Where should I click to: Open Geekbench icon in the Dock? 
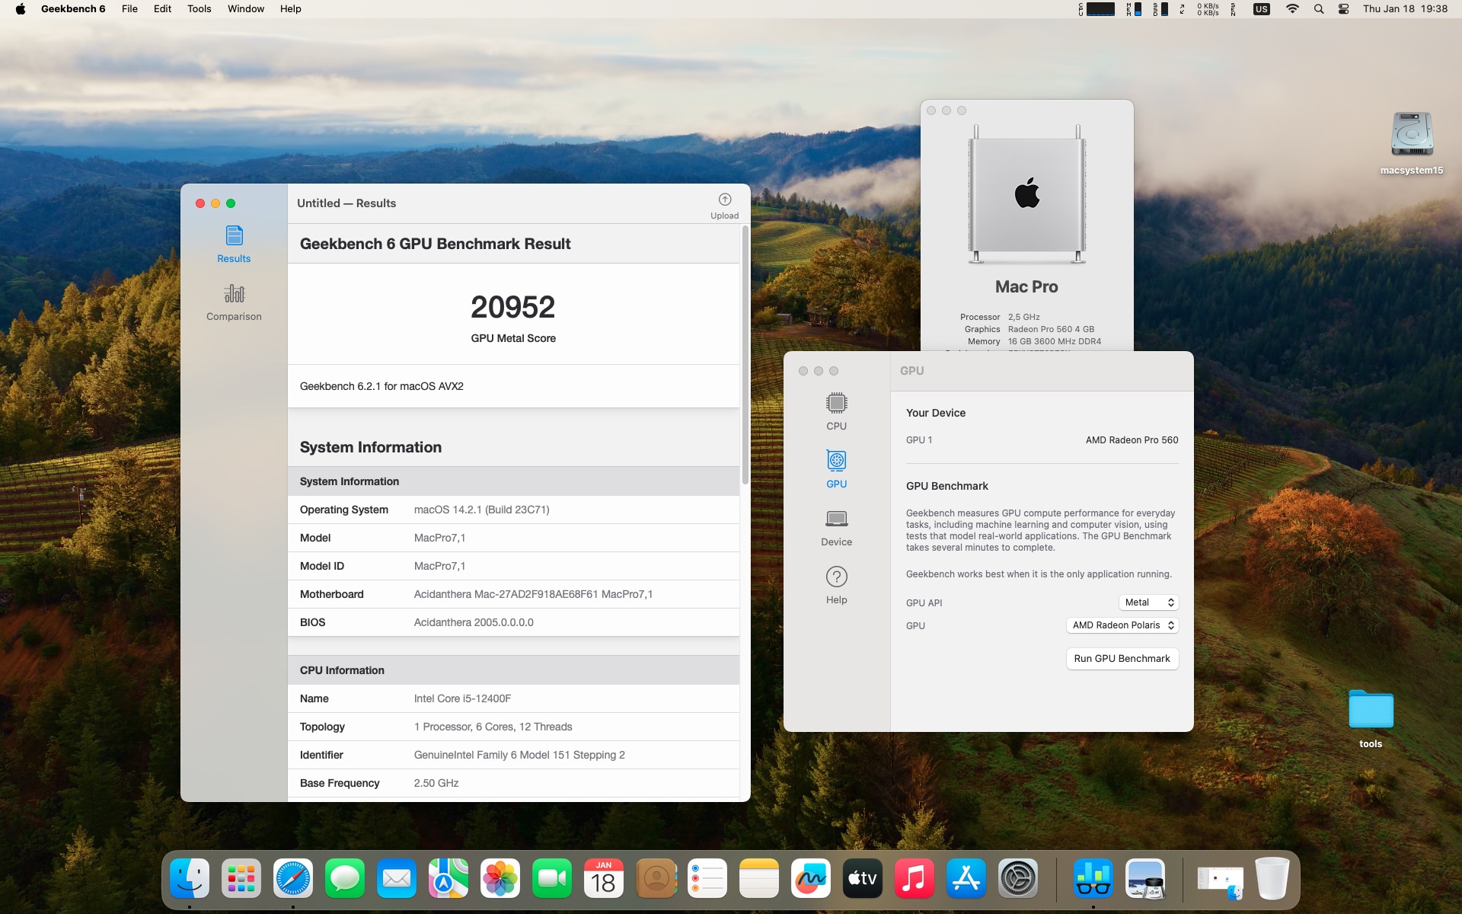click(x=1093, y=878)
